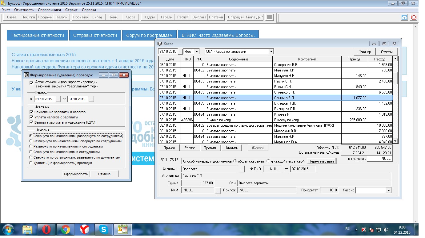Open the 'Справочники' menu

pos(49,10)
